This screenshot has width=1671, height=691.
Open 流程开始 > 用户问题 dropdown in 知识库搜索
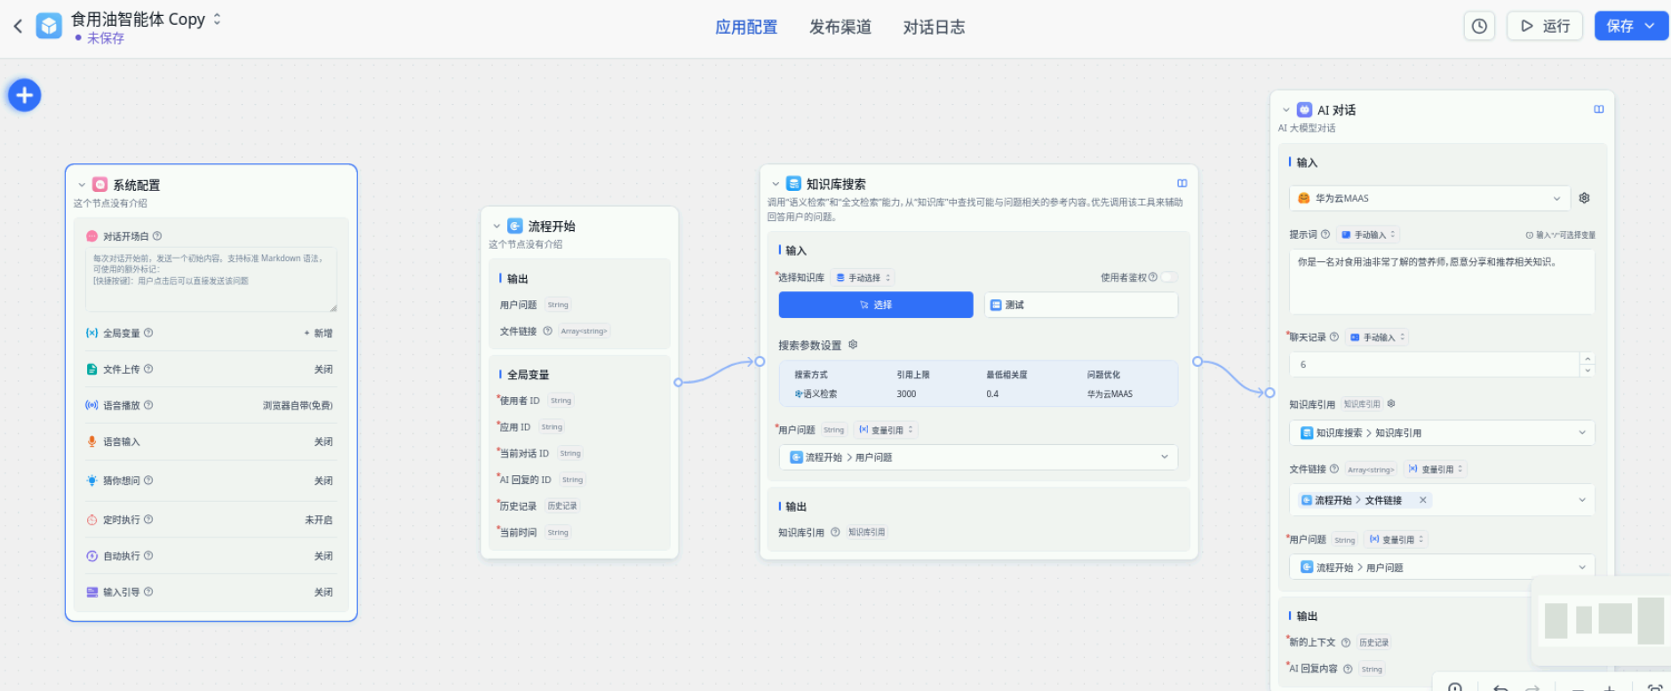pyautogui.click(x=978, y=457)
